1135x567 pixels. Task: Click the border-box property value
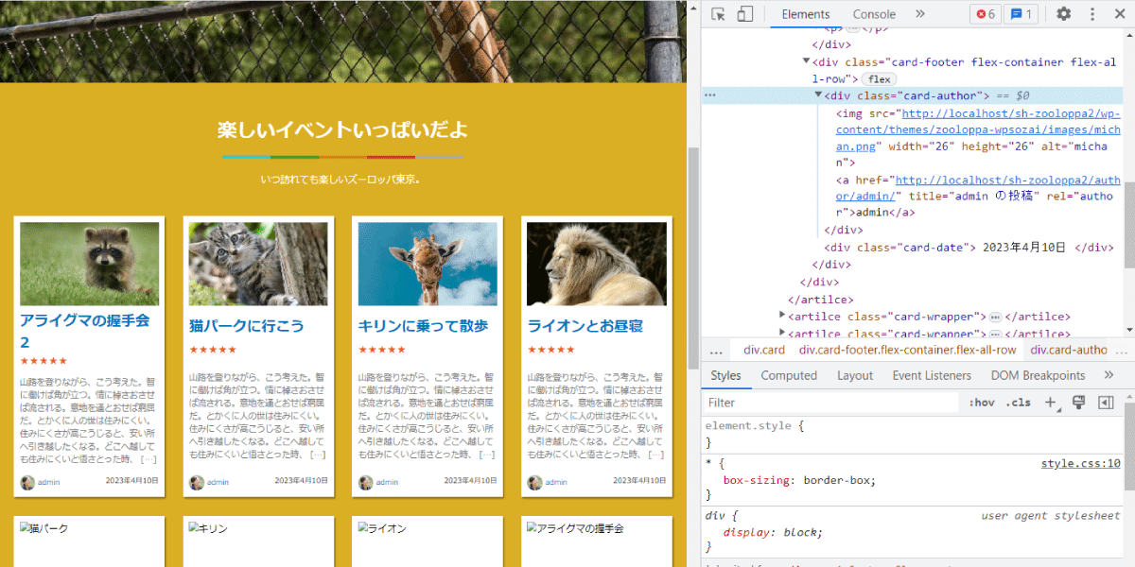click(x=839, y=480)
